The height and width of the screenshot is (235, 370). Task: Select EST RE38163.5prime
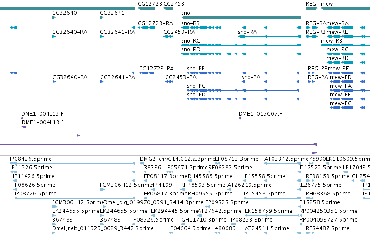point(310,181)
